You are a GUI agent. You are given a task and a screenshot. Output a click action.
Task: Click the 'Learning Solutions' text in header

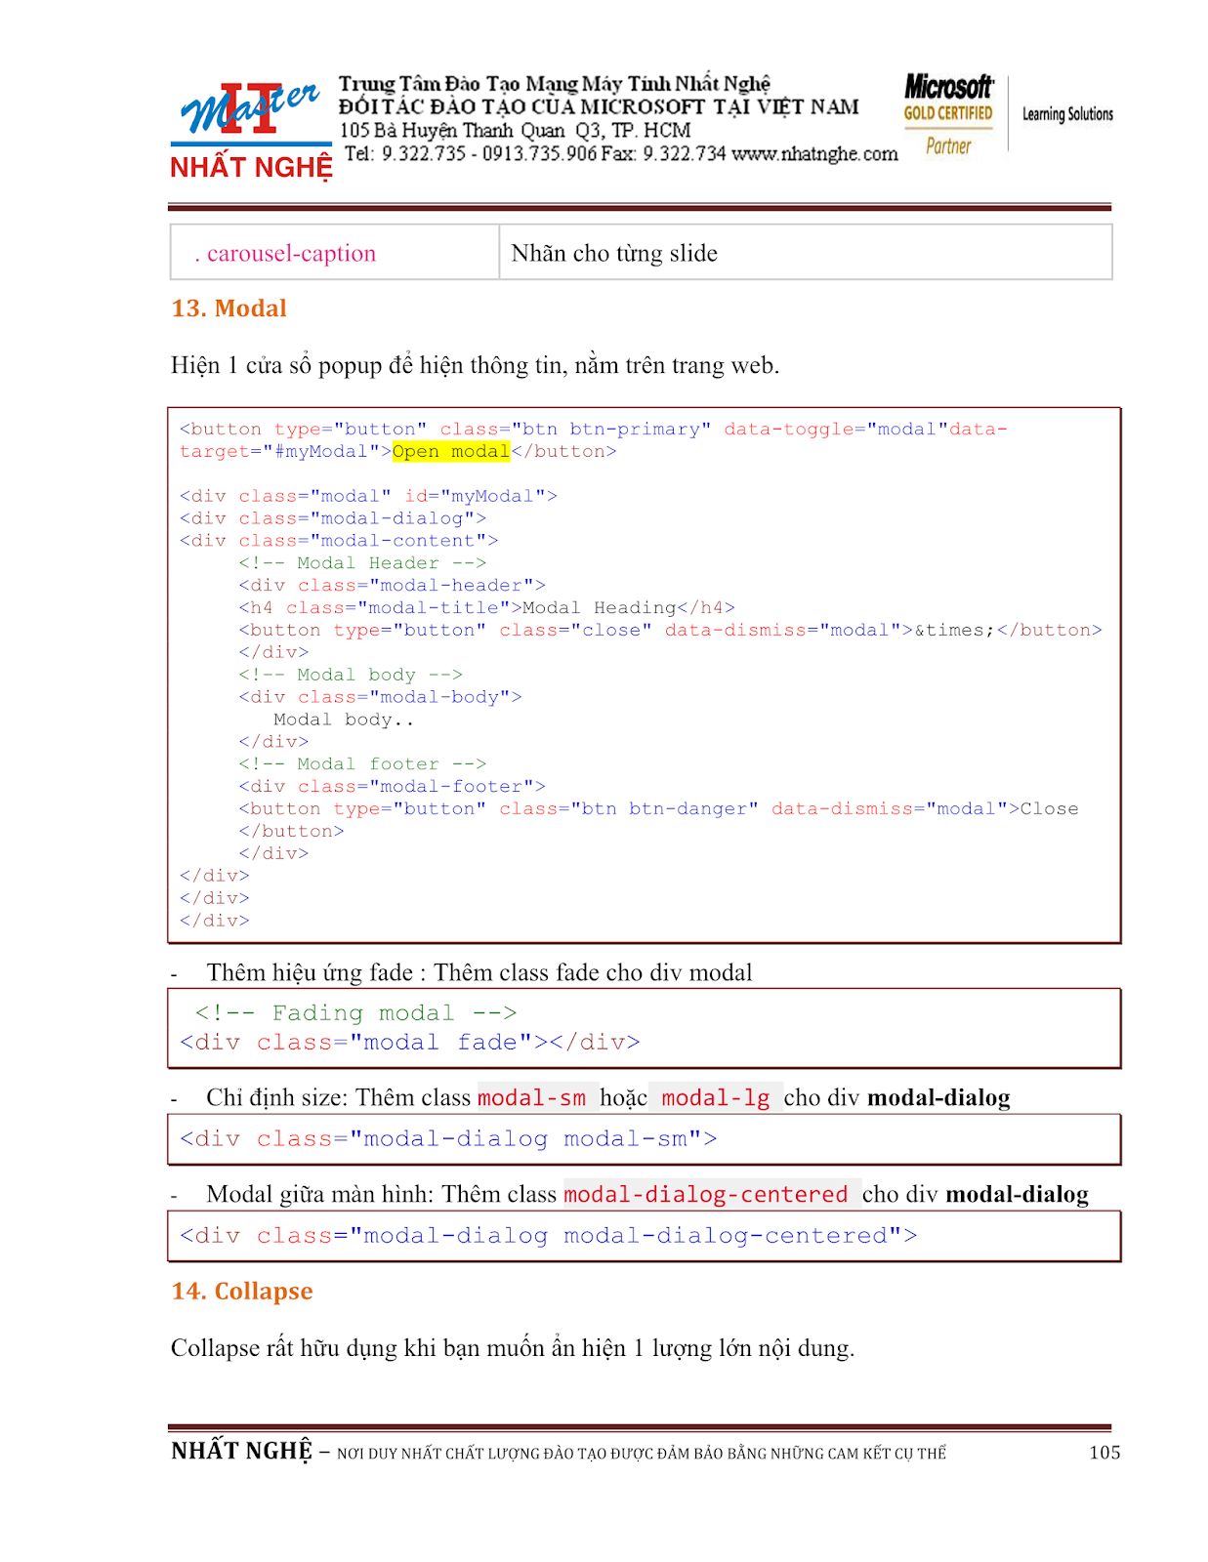pos(1067,114)
